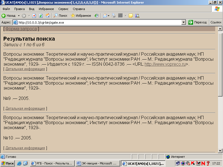Expand the Ссылки links bar
Image resolution: width=223 pixels, height=167 pixels.
pos(216,22)
